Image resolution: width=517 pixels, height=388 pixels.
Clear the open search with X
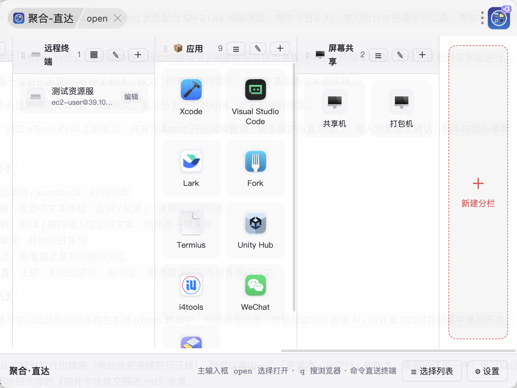(x=118, y=18)
